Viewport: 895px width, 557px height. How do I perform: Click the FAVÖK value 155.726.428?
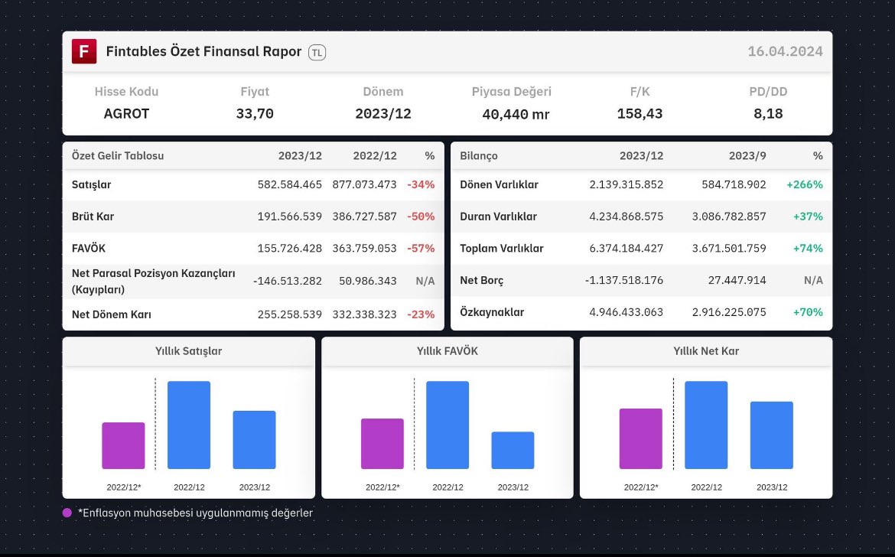tap(289, 248)
